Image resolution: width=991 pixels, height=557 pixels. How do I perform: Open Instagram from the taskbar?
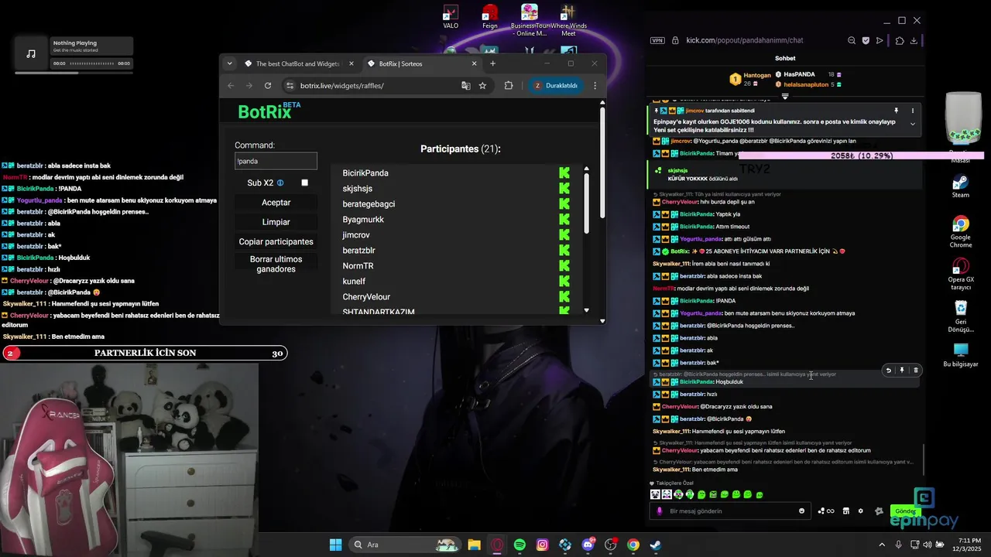[542, 545]
